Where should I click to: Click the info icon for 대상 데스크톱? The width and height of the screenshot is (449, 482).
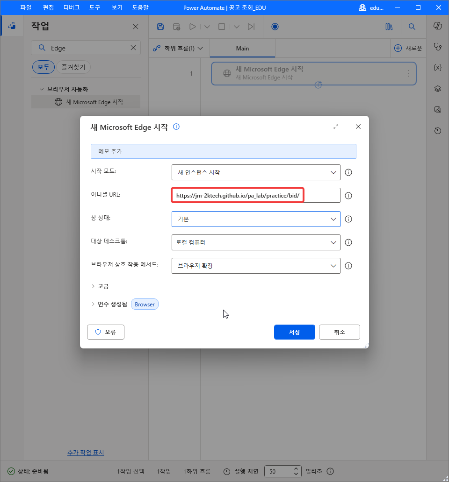pyautogui.click(x=348, y=242)
